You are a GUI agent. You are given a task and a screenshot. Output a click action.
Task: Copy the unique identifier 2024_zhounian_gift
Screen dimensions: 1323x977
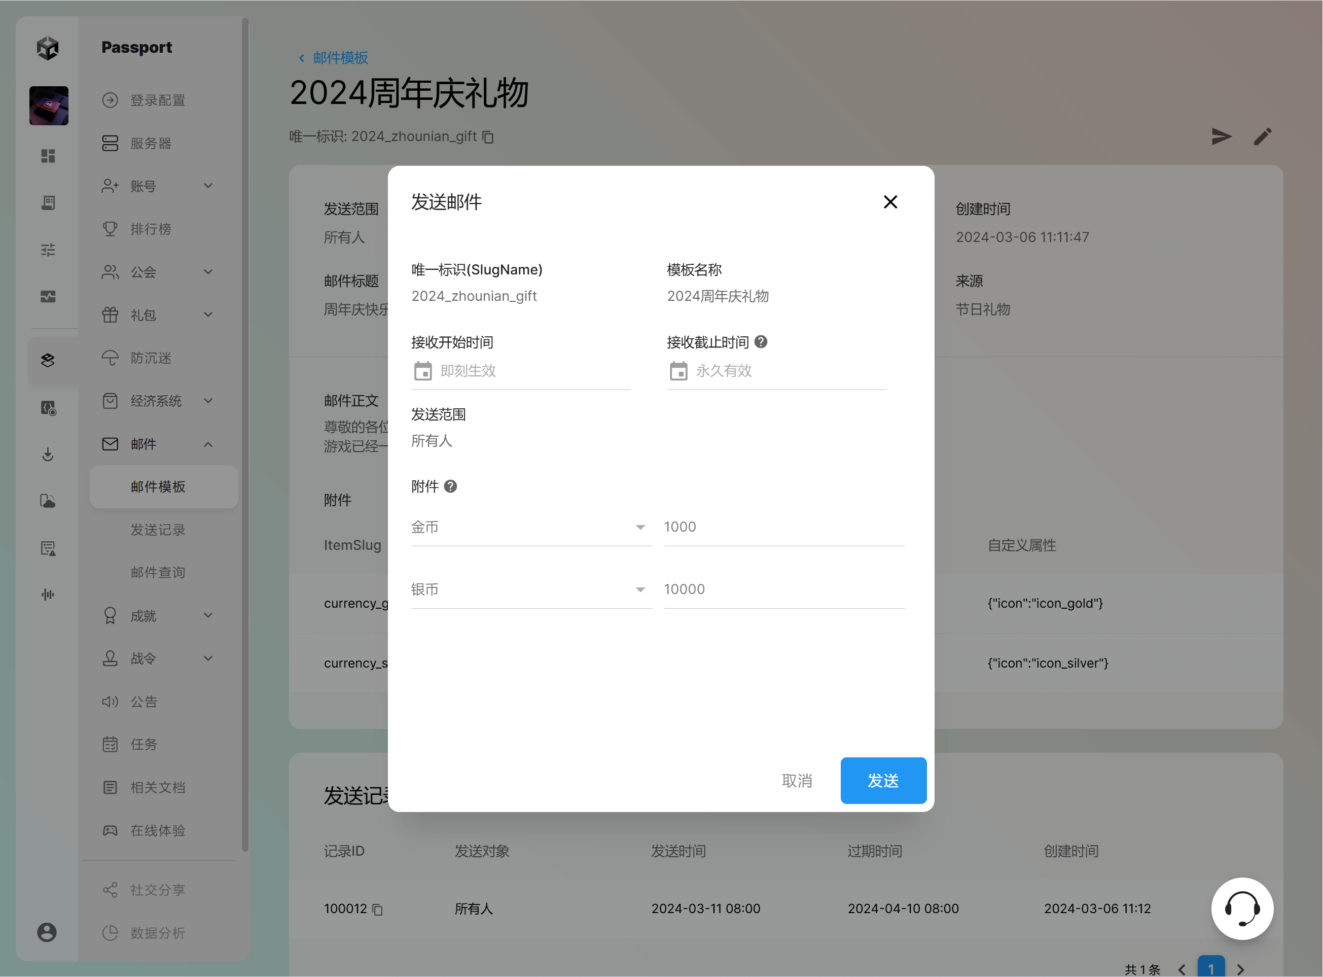click(x=488, y=137)
